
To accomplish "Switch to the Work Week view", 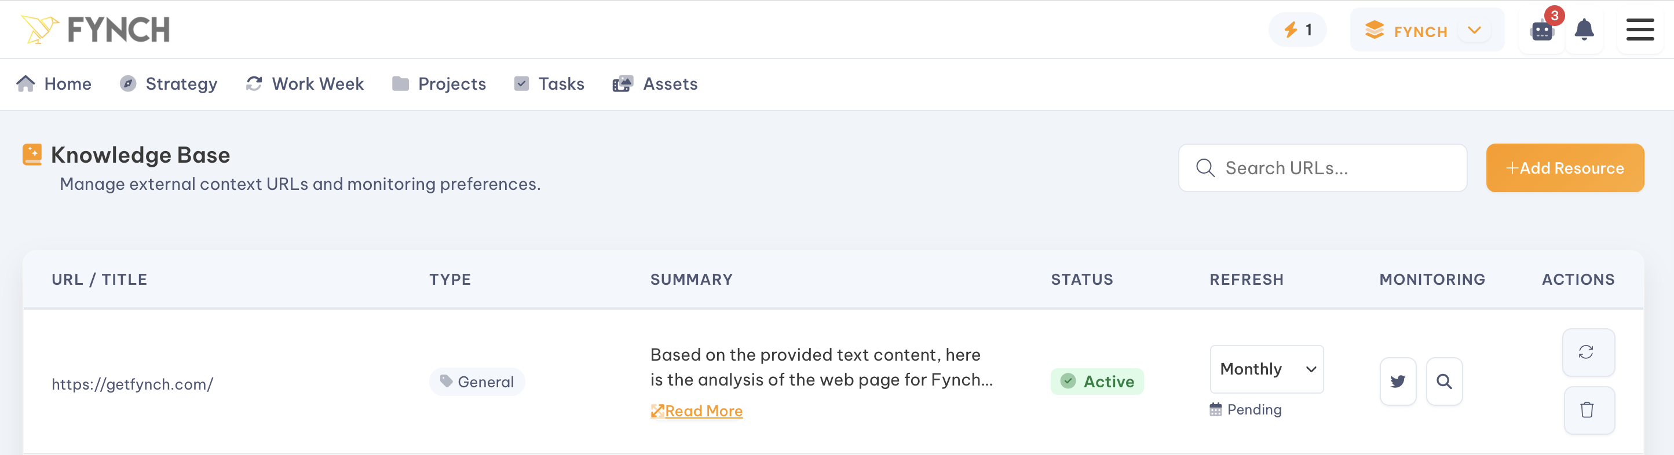I will 304,84.
